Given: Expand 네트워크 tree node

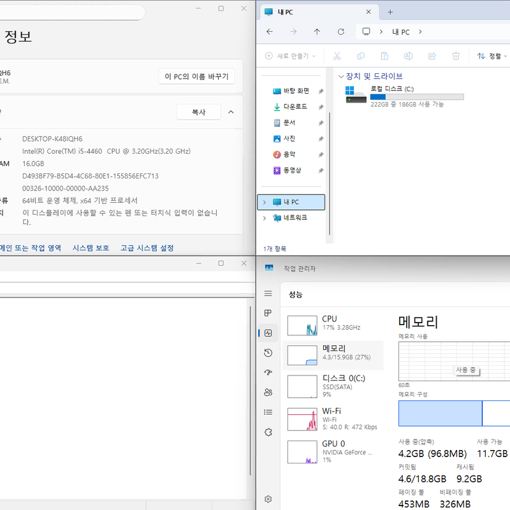Looking at the screenshot, I should point(265,218).
